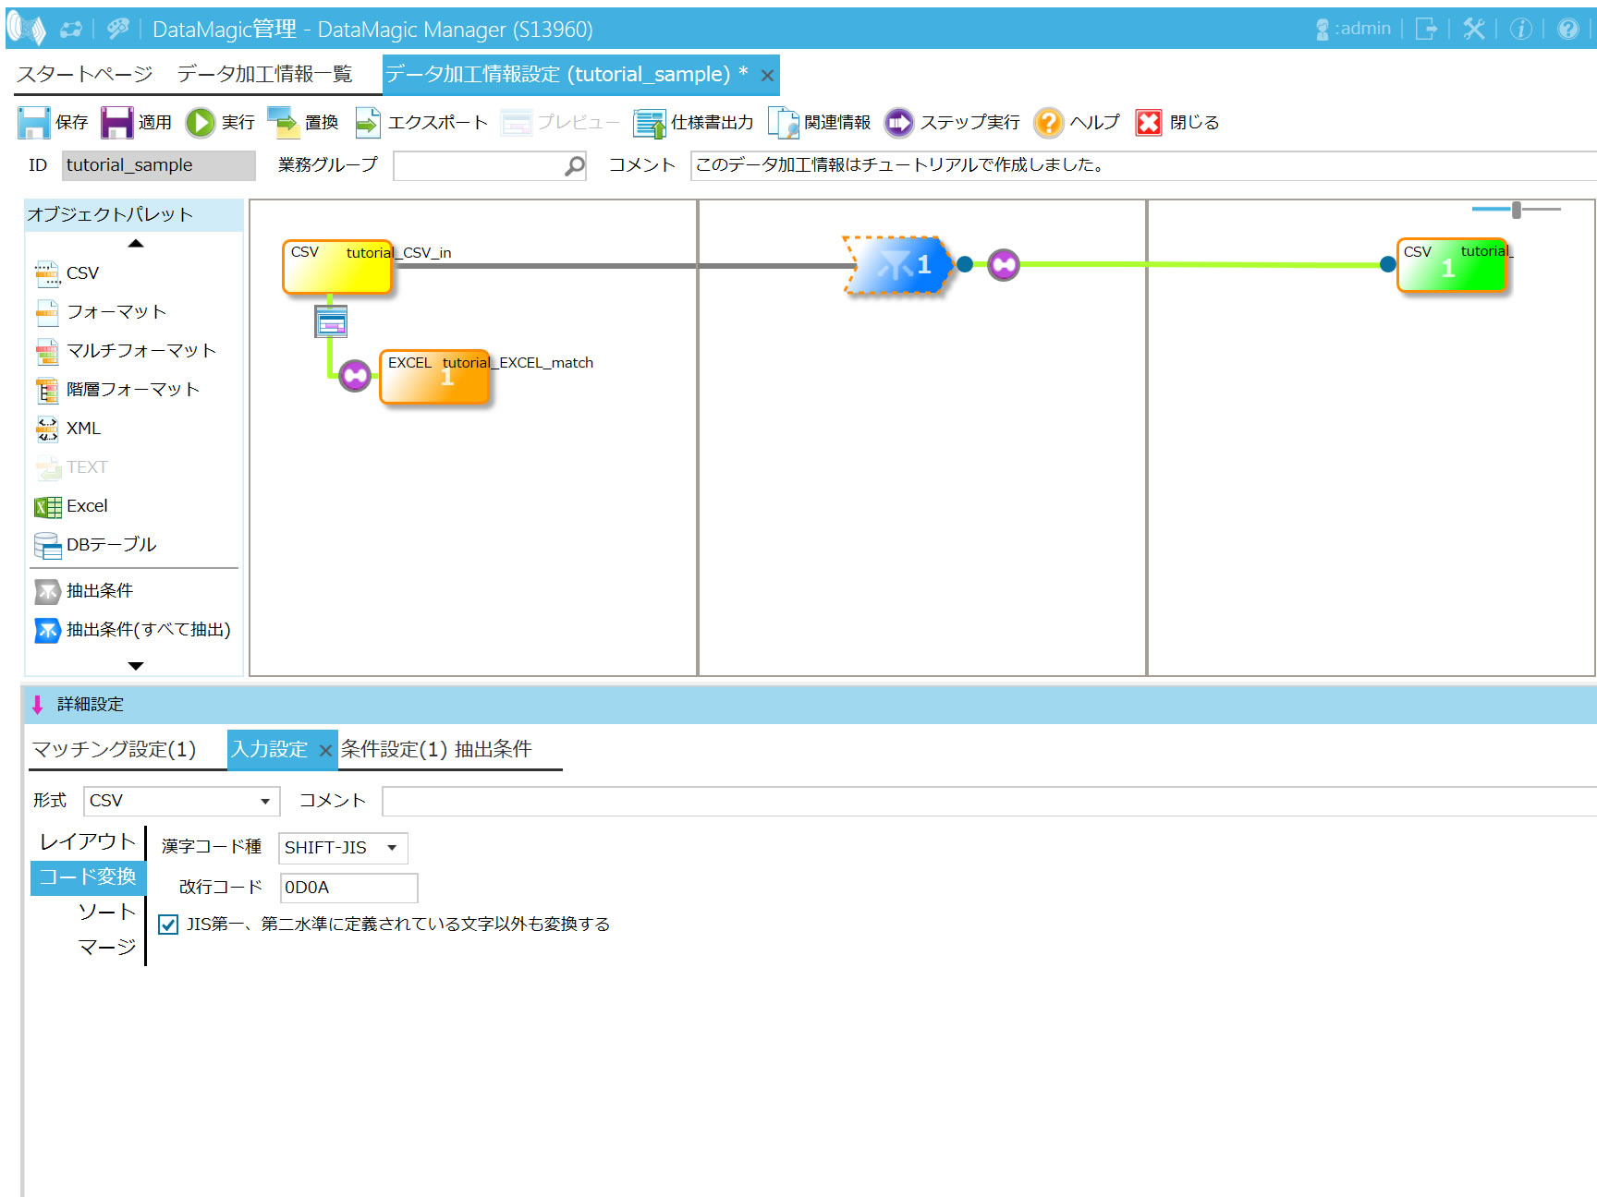
Task: Click the ステップ実行 step run icon
Action: click(x=898, y=122)
